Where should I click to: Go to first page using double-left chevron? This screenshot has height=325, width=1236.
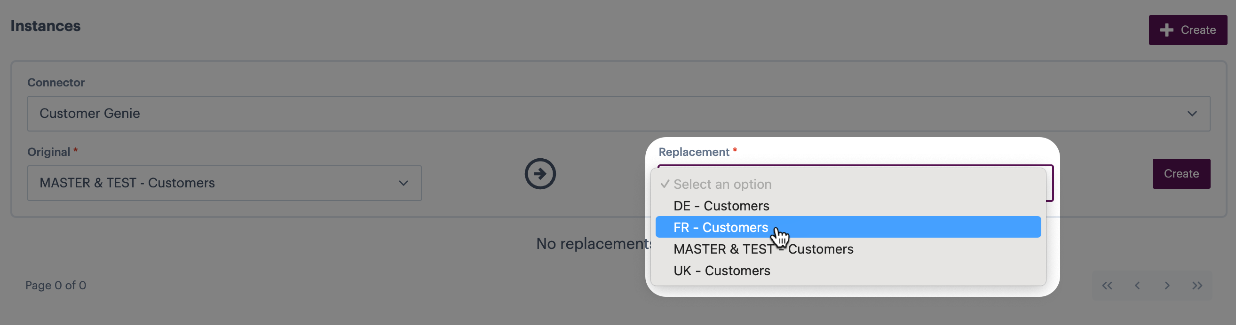point(1107,286)
